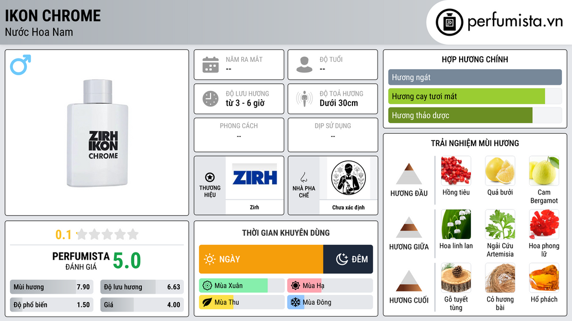Click the Thời gian khuyên dùng heading
The image size is (572, 321).
[286, 233]
